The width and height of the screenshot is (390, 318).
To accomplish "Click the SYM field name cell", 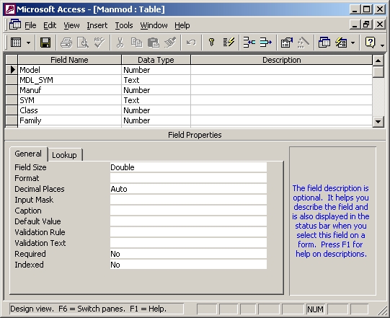I will (69, 100).
